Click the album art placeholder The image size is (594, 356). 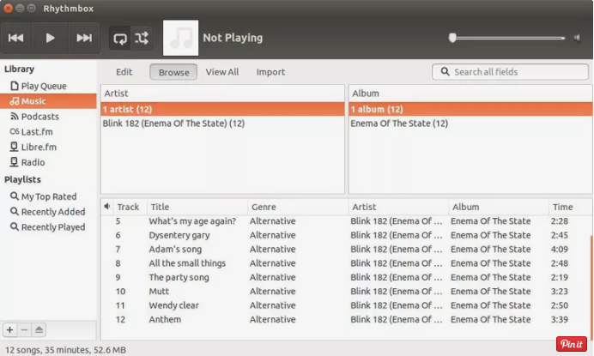(x=181, y=38)
